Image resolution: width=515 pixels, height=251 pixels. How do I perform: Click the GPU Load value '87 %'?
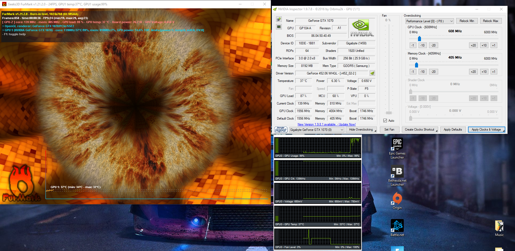[x=304, y=96]
